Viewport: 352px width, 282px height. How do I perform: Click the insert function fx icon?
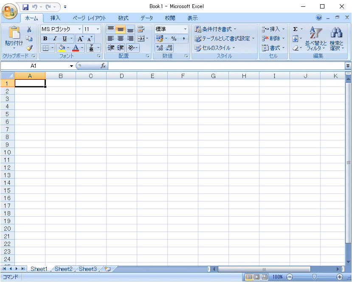click(x=103, y=66)
